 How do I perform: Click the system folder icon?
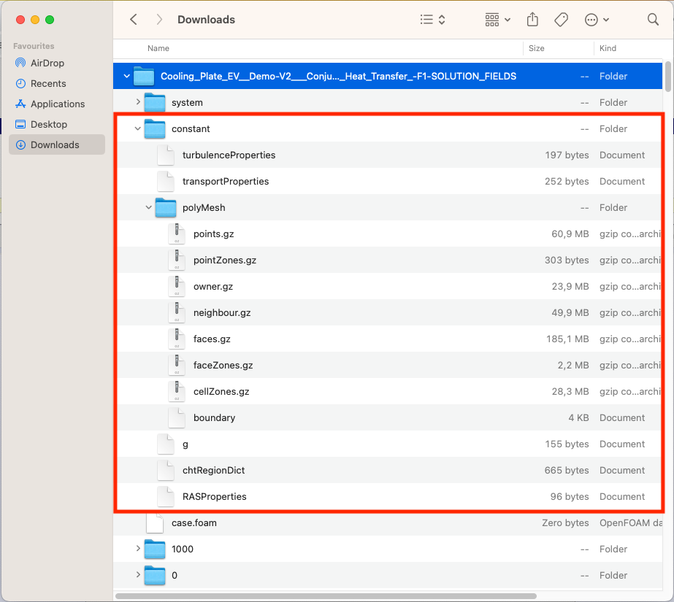[155, 102]
